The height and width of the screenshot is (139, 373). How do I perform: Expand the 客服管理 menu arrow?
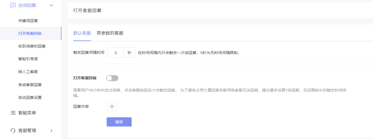click(x=51, y=131)
